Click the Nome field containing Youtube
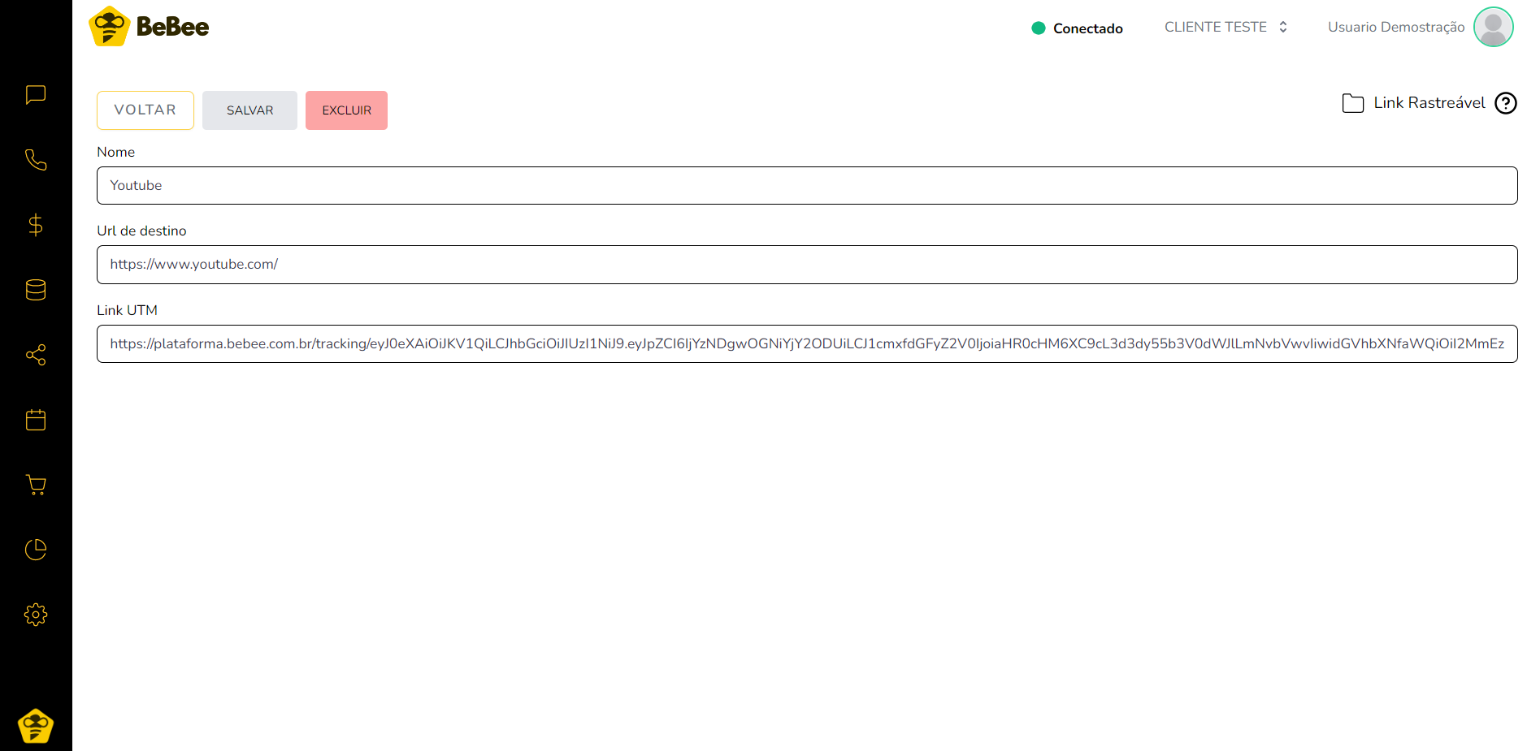The width and height of the screenshot is (1540, 751). (x=806, y=185)
